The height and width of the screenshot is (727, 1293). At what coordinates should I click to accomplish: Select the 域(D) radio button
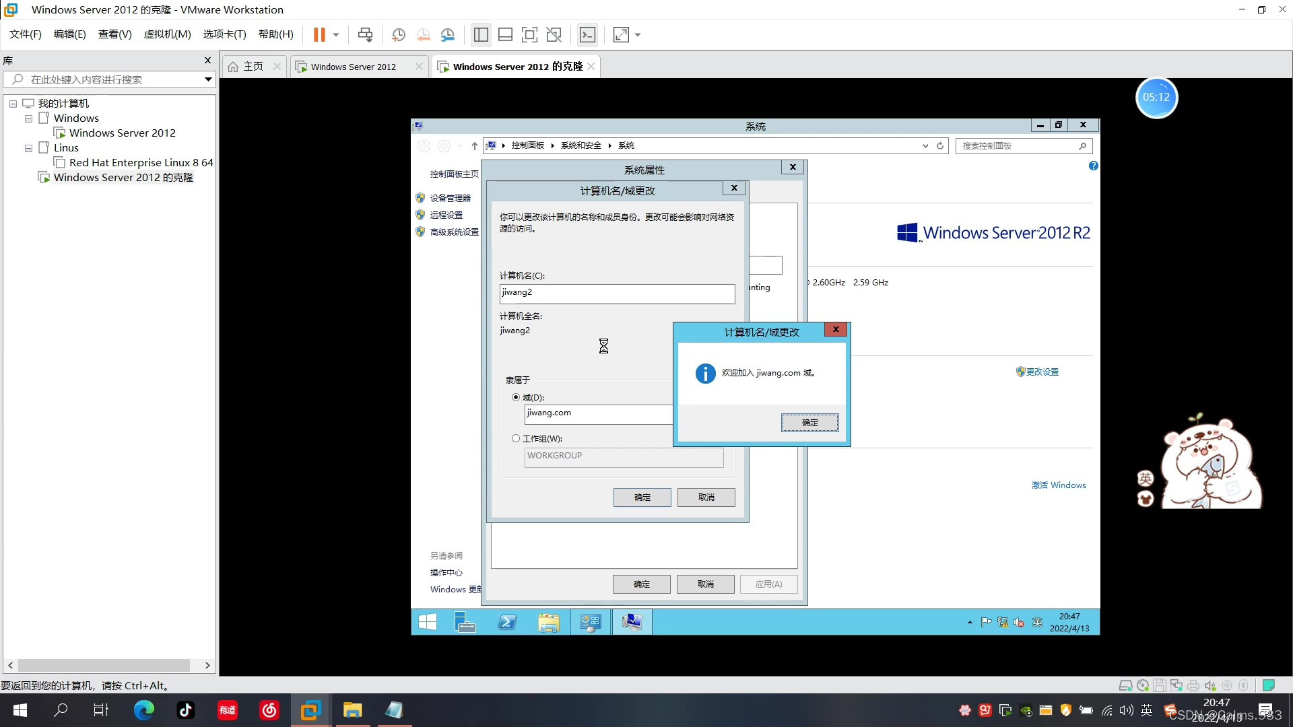[516, 398]
